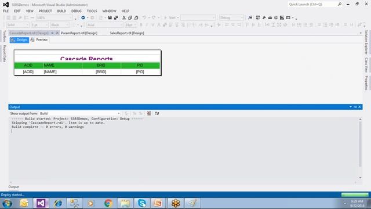Open the Output window options dropdown arrow

(350, 107)
